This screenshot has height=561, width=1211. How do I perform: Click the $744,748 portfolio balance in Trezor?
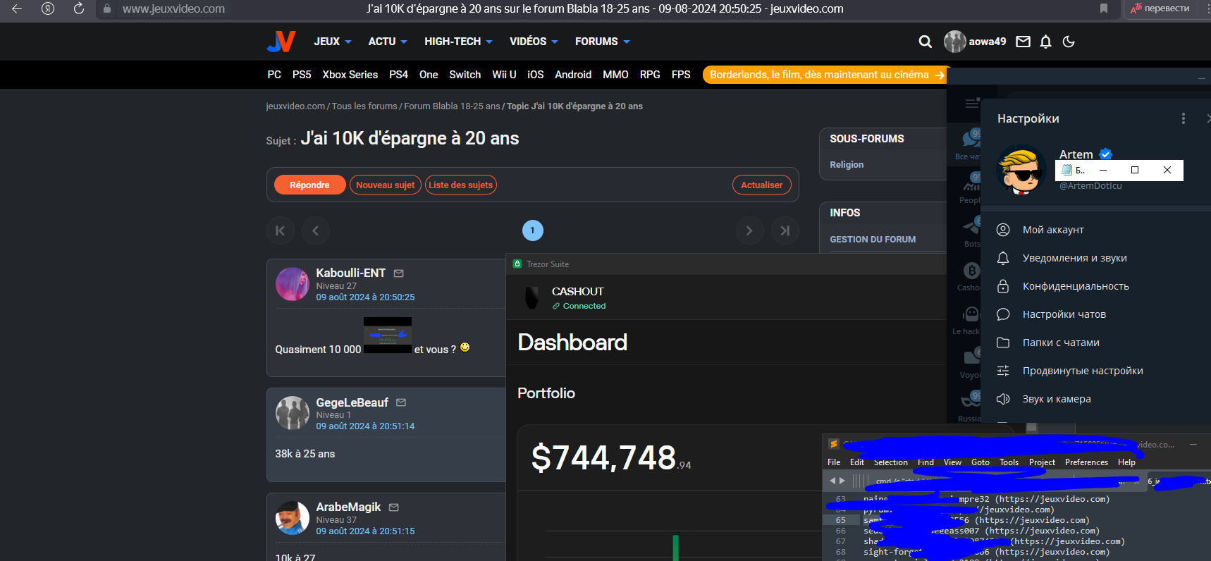pos(611,457)
